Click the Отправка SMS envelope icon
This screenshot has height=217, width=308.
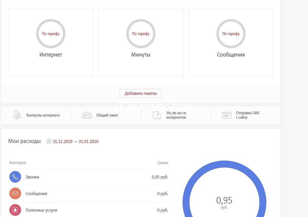pyautogui.click(x=226, y=115)
